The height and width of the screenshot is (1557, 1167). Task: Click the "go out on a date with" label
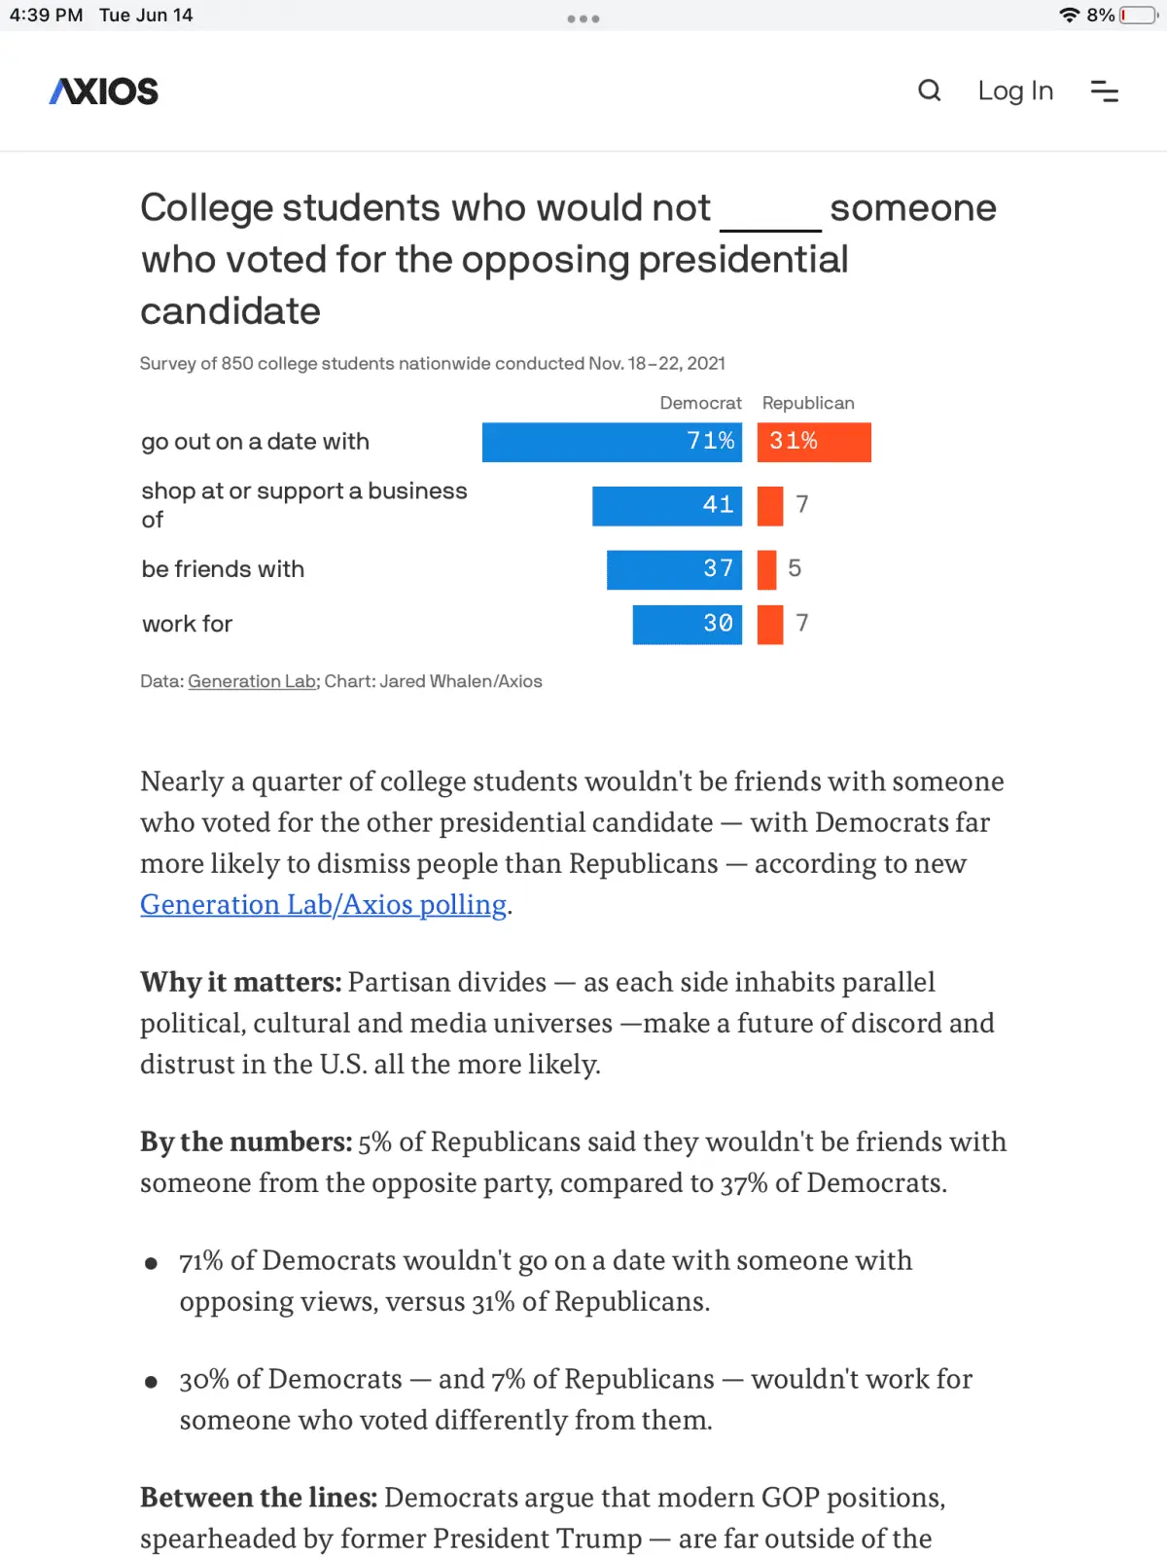255,442
